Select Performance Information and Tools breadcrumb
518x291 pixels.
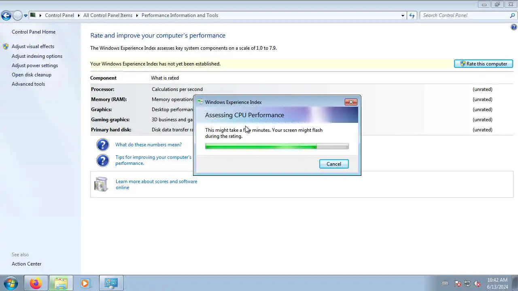pyautogui.click(x=180, y=15)
